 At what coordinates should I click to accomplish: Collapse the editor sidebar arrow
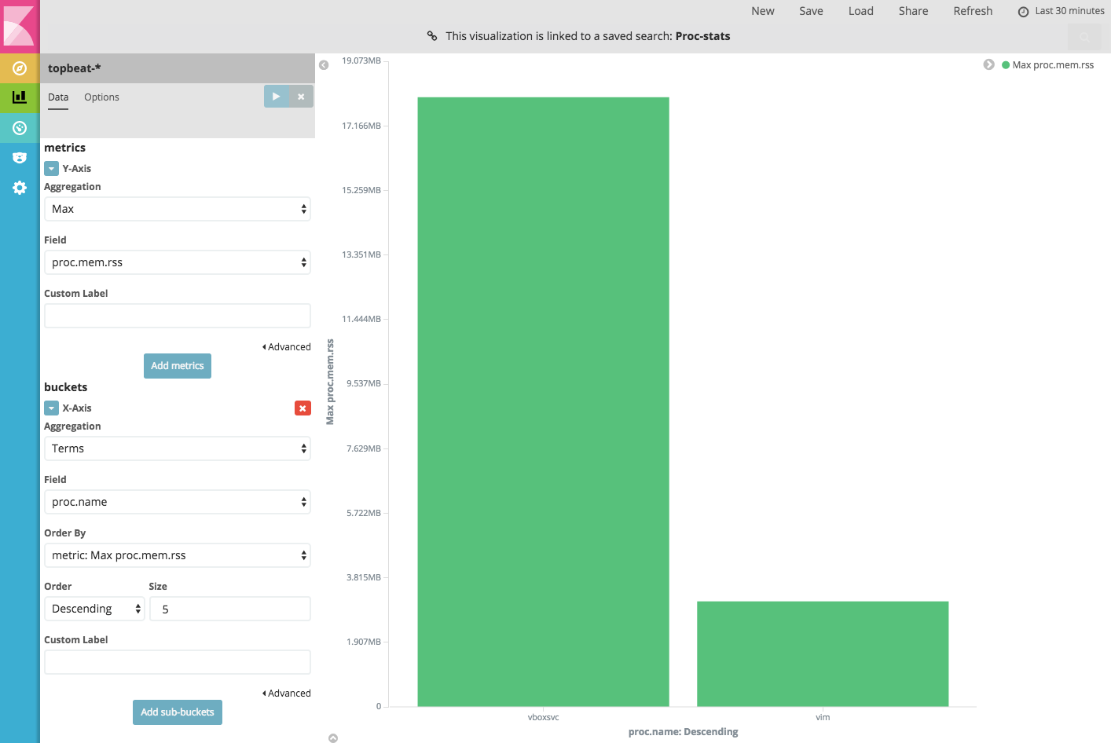pyautogui.click(x=324, y=65)
